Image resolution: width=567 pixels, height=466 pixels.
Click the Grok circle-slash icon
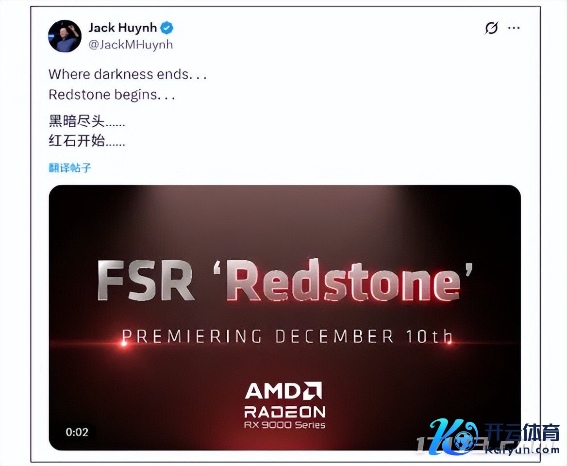point(491,28)
